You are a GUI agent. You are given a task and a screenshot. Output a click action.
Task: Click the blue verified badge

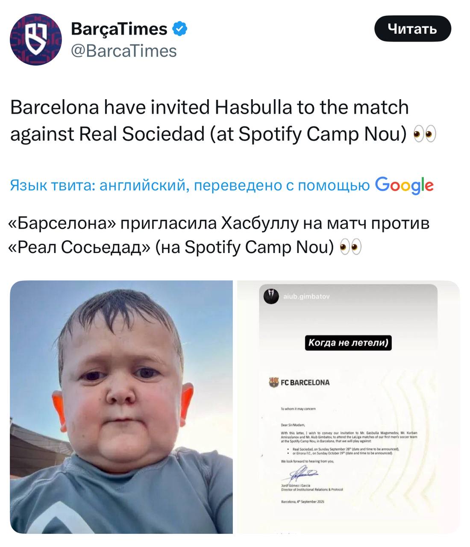[x=179, y=29]
